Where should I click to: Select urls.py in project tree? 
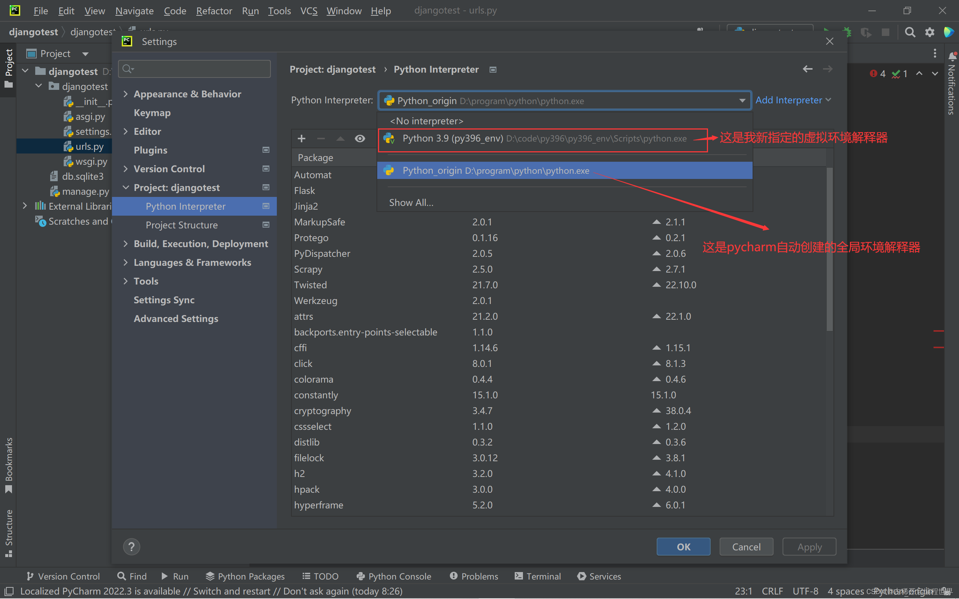[x=64, y=146]
